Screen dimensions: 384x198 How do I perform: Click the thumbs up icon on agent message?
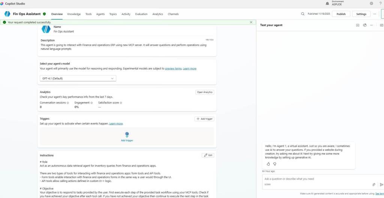[x=268, y=164]
